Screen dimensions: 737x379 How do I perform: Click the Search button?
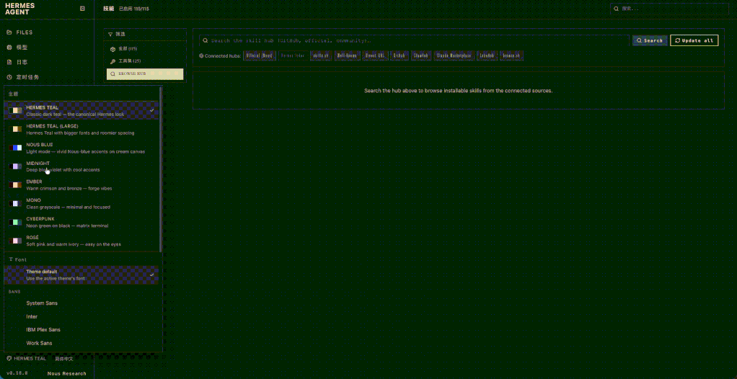pos(650,40)
